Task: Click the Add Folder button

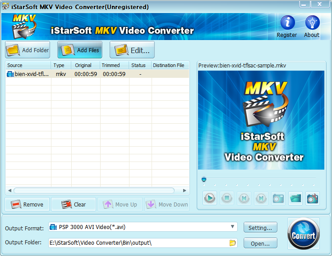Action: (28, 50)
